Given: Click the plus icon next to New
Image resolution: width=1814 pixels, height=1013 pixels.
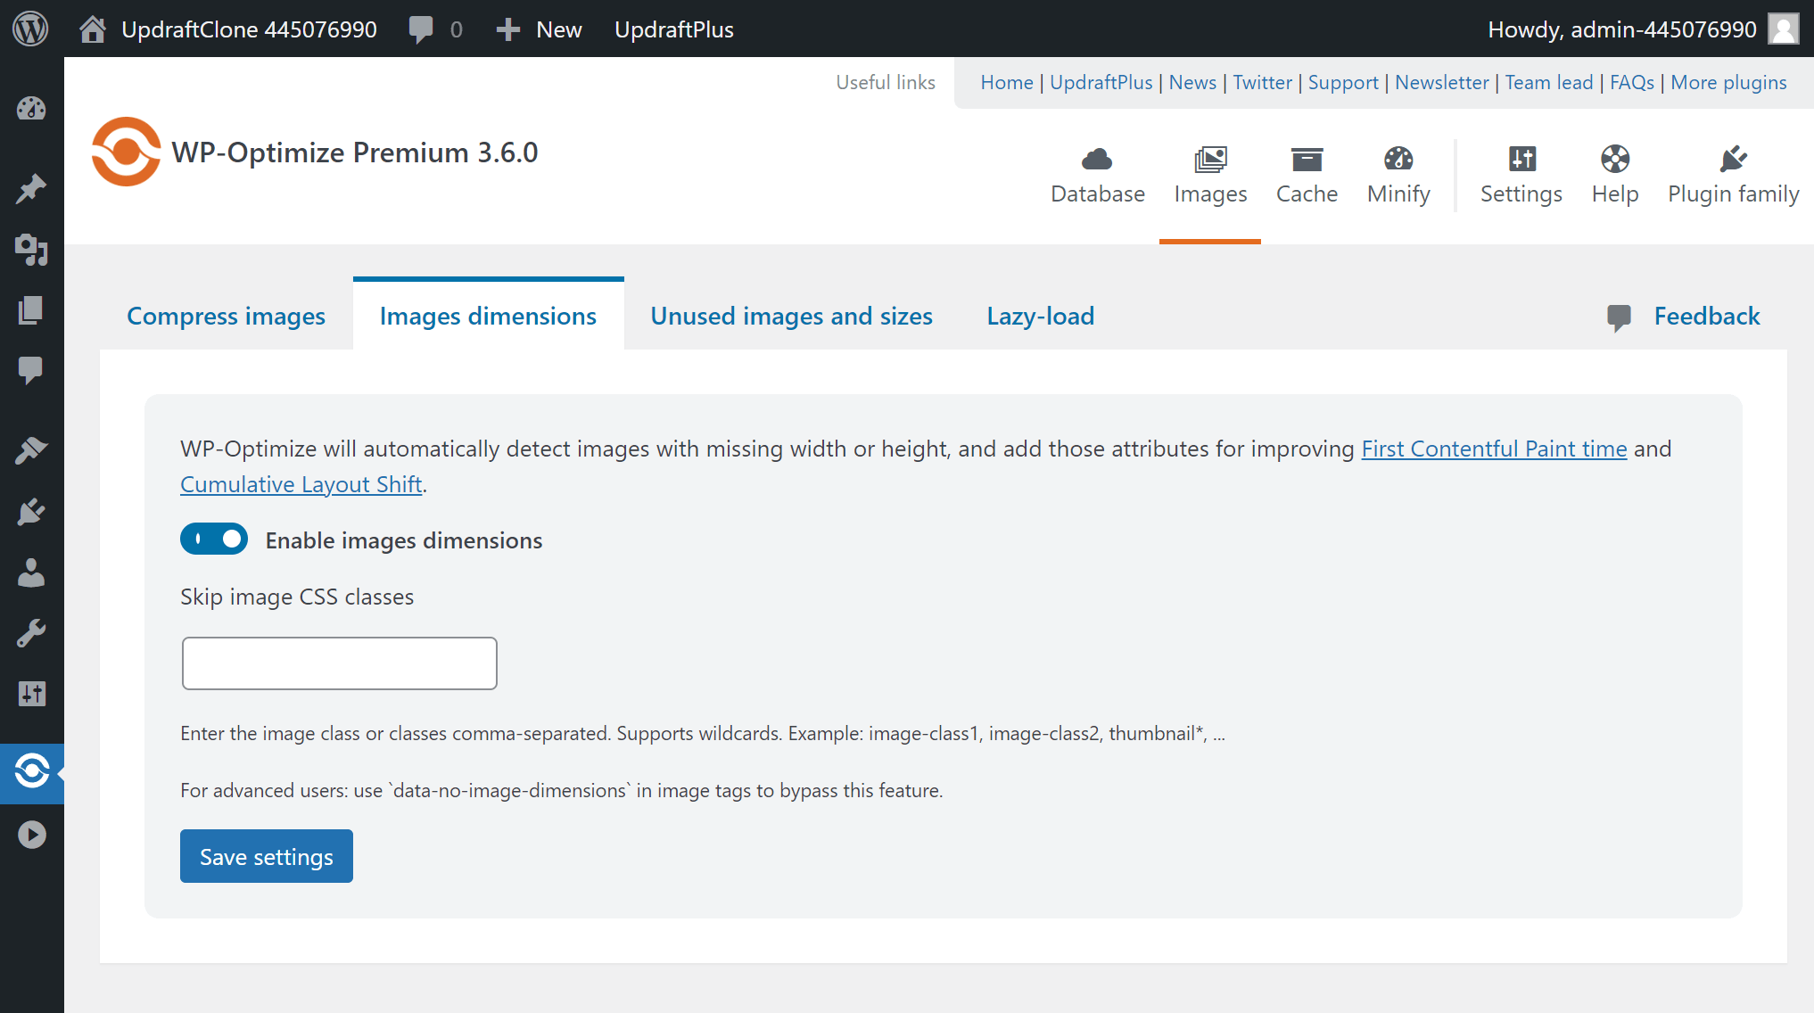Looking at the screenshot, I should [x=508, y=29].
